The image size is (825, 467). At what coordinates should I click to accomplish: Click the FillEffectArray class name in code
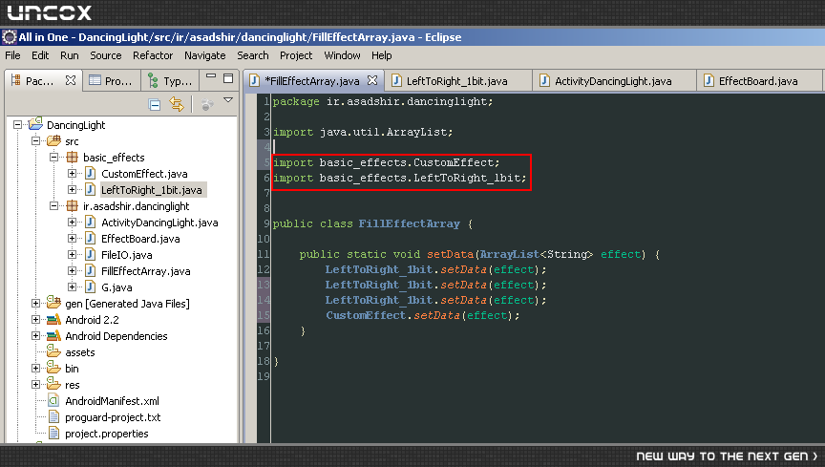tap(410, 223)
